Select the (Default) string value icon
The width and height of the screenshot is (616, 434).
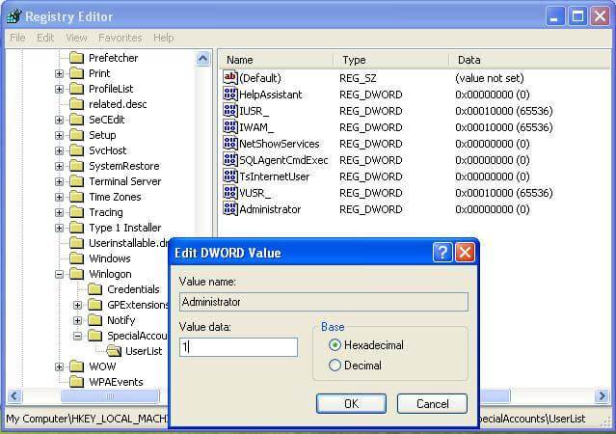coord(230,78)
